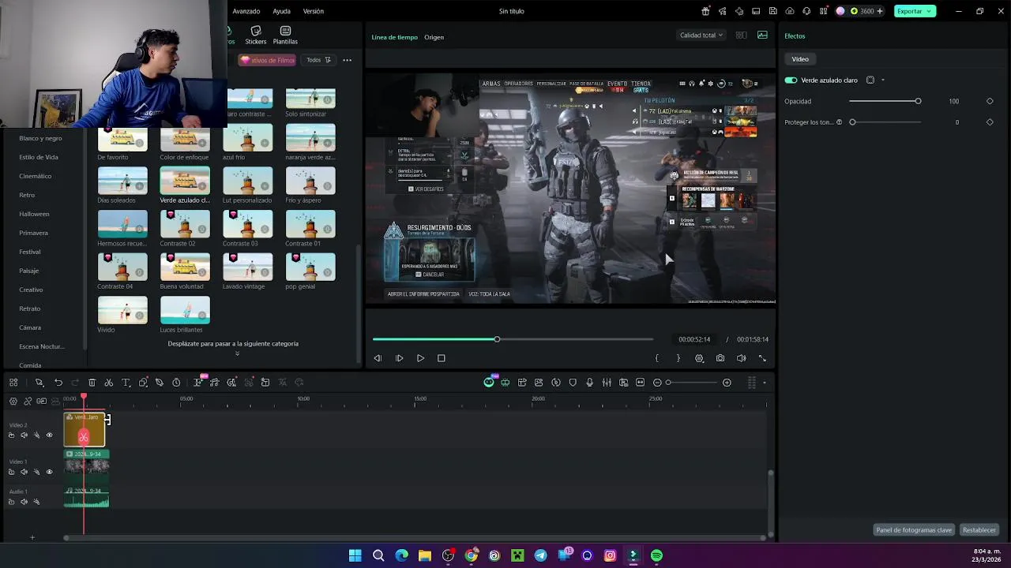Lock the Audio 1 track

(x=11, y=502)
